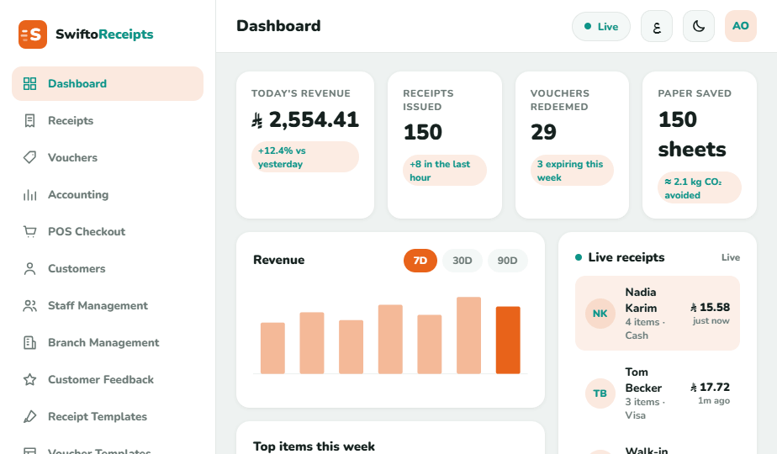Click the '+8 in the last hour' badge
This screenshot has width=777, height=454.
pos(445,171)
